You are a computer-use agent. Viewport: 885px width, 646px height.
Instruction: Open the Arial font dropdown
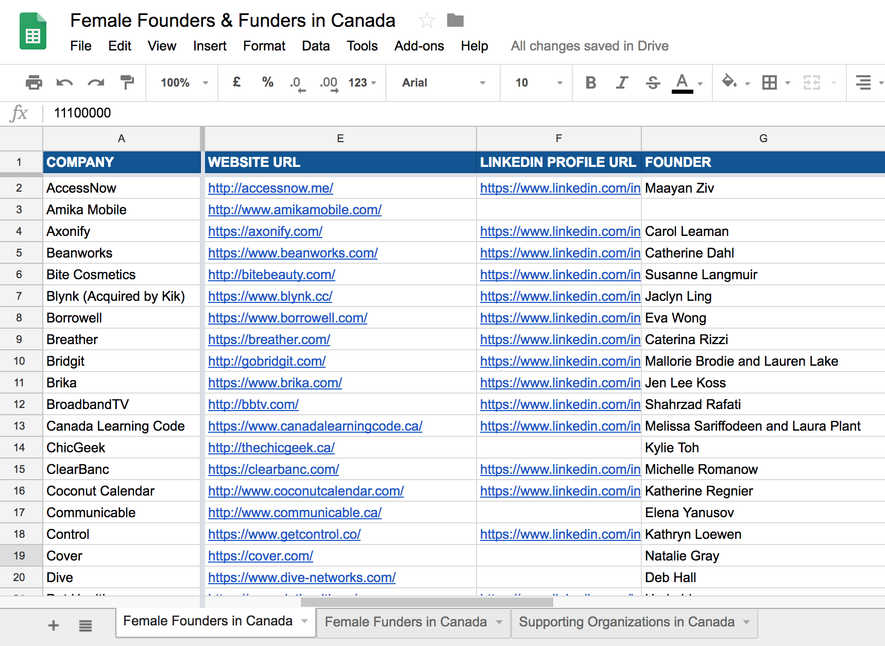(x=444, y=82)
